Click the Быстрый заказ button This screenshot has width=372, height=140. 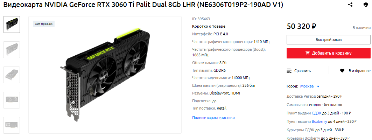click(x=329, y=40)
